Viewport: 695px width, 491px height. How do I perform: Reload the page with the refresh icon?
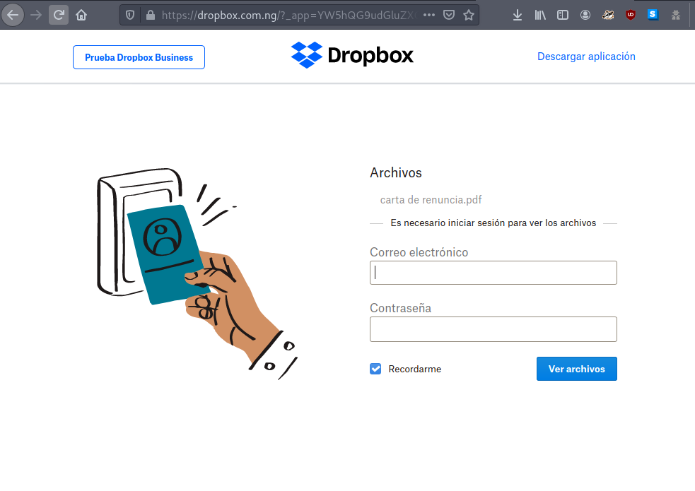point(59,15)
